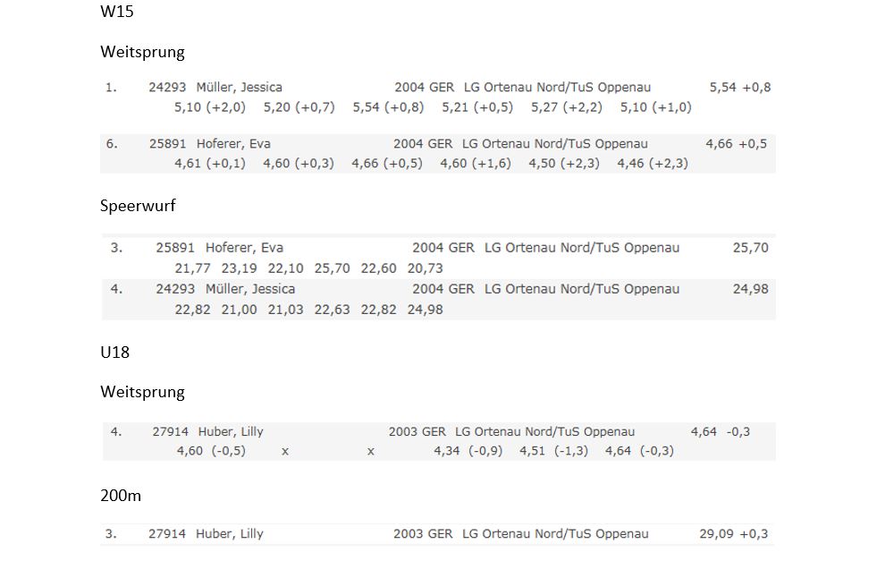Click Müller, Jessica in W15 Weitsprung

[239, 88]
